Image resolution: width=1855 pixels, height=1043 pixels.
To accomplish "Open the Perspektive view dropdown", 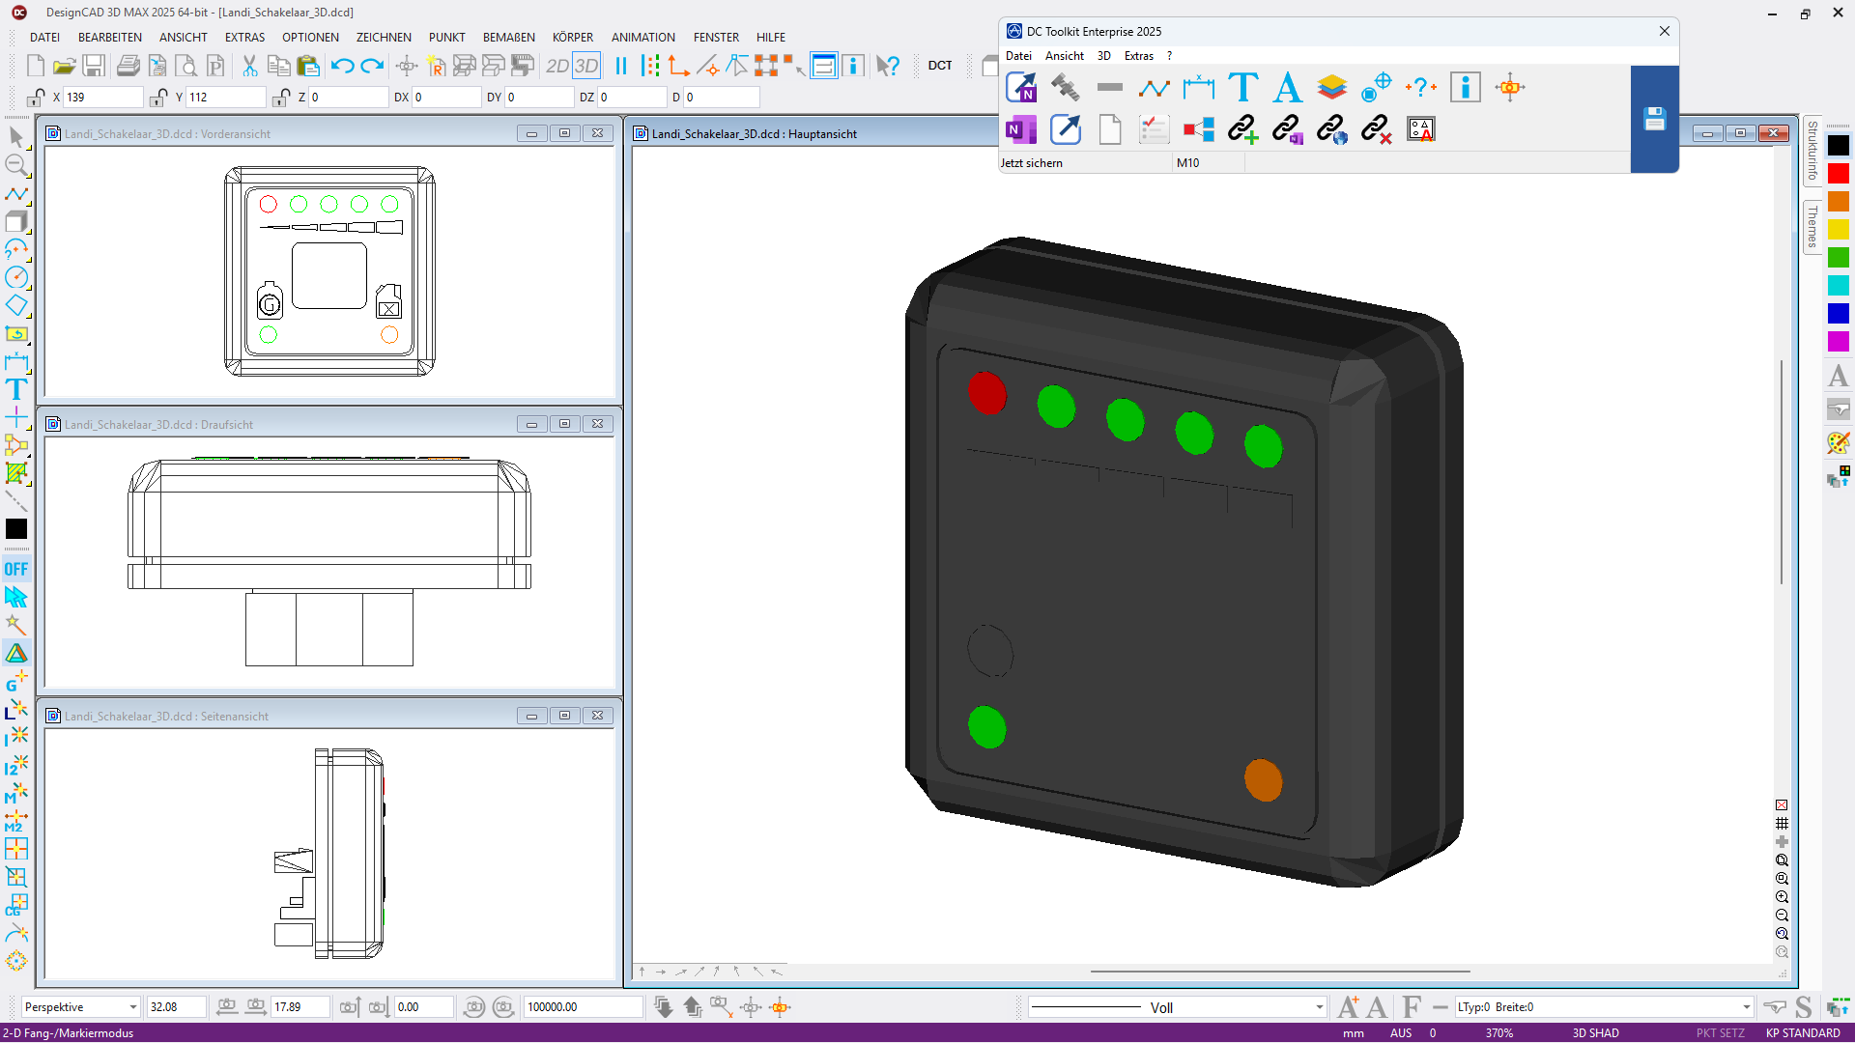I will tap(132, 1007).
